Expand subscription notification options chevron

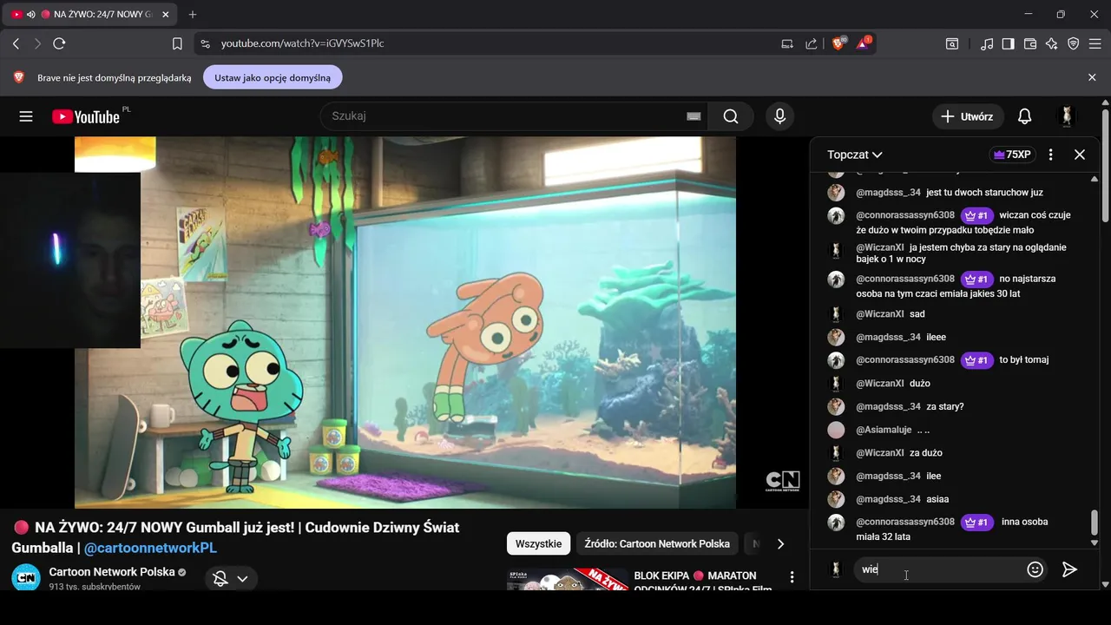click(x=242, y=579)
